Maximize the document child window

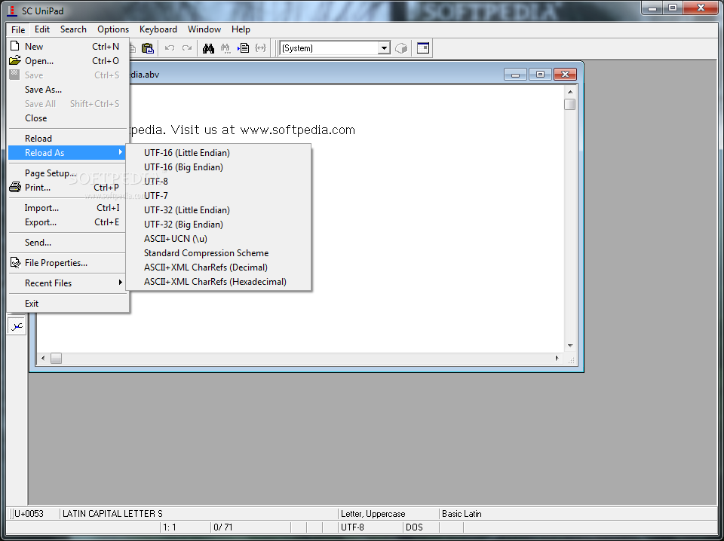(x=540, y=75)
